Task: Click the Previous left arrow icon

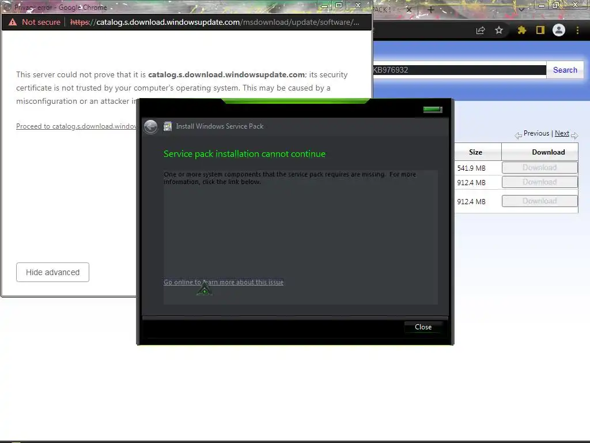Action: (519, 135)
